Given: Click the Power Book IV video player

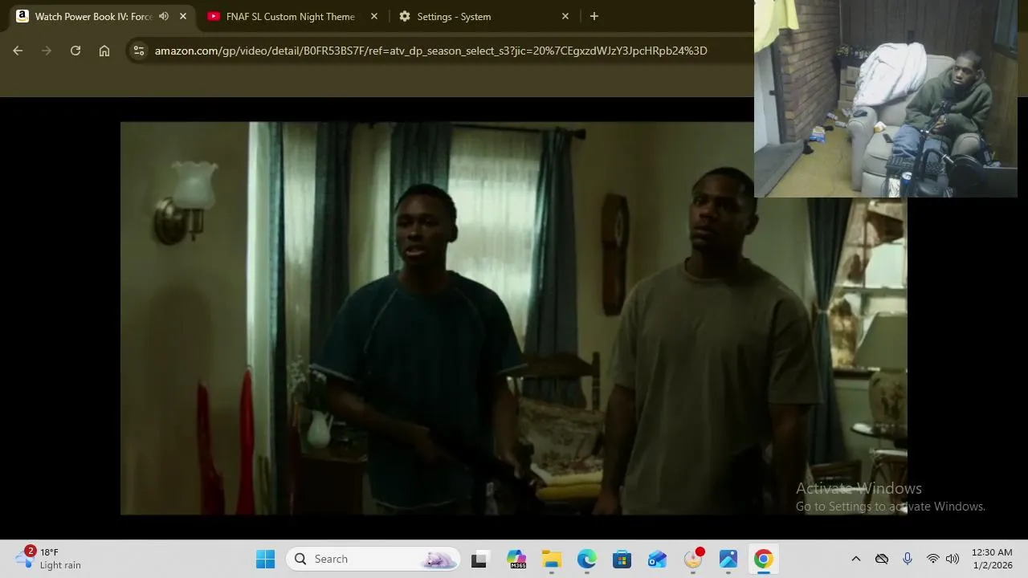Looking at the screenshot, I should 514,318.
